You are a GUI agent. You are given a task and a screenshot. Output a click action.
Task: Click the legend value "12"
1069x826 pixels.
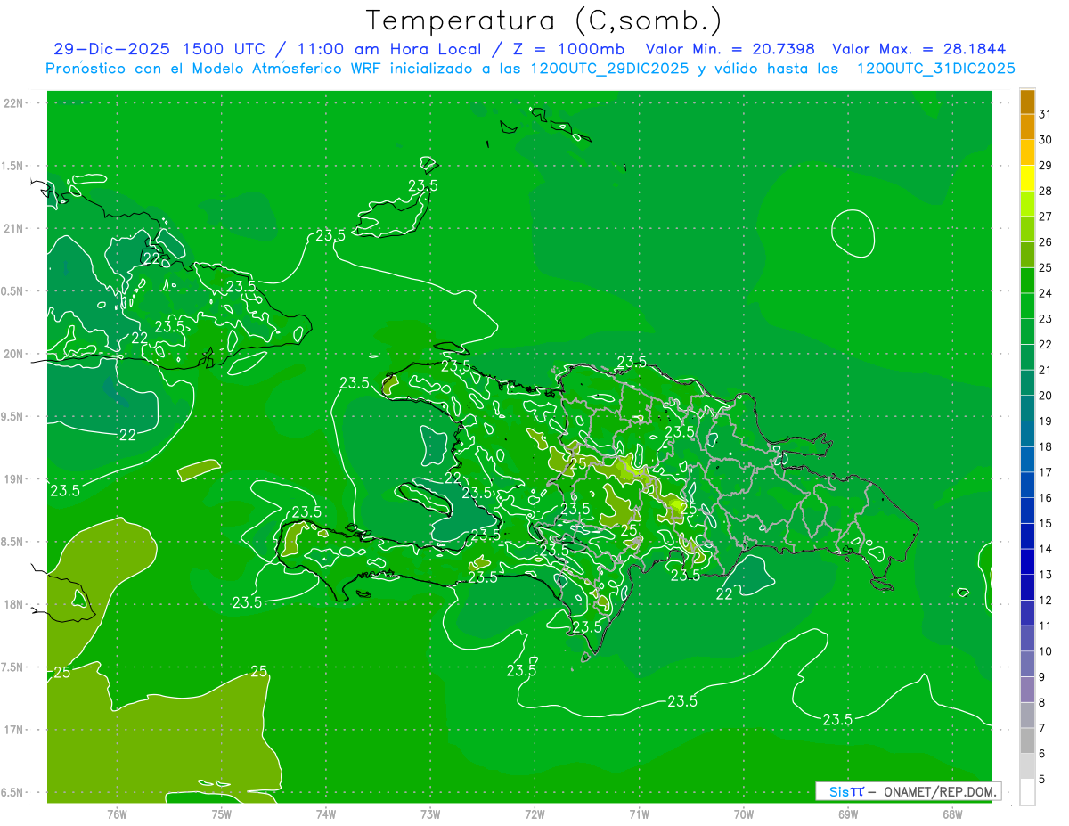point(1045,599)
